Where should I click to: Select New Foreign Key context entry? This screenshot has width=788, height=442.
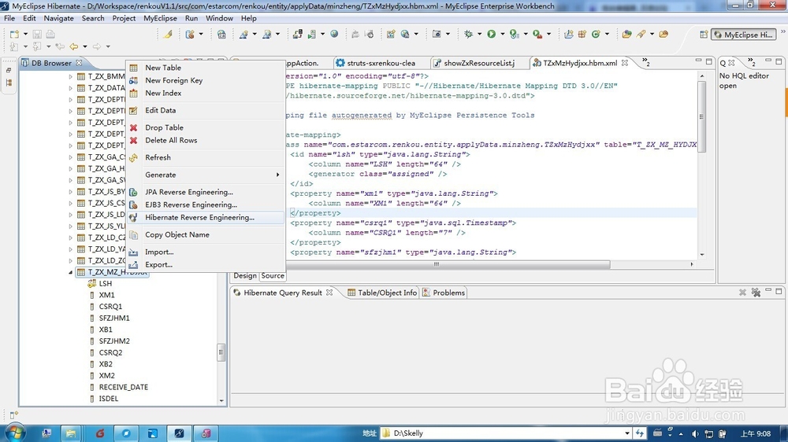click(x=205, y=80)
